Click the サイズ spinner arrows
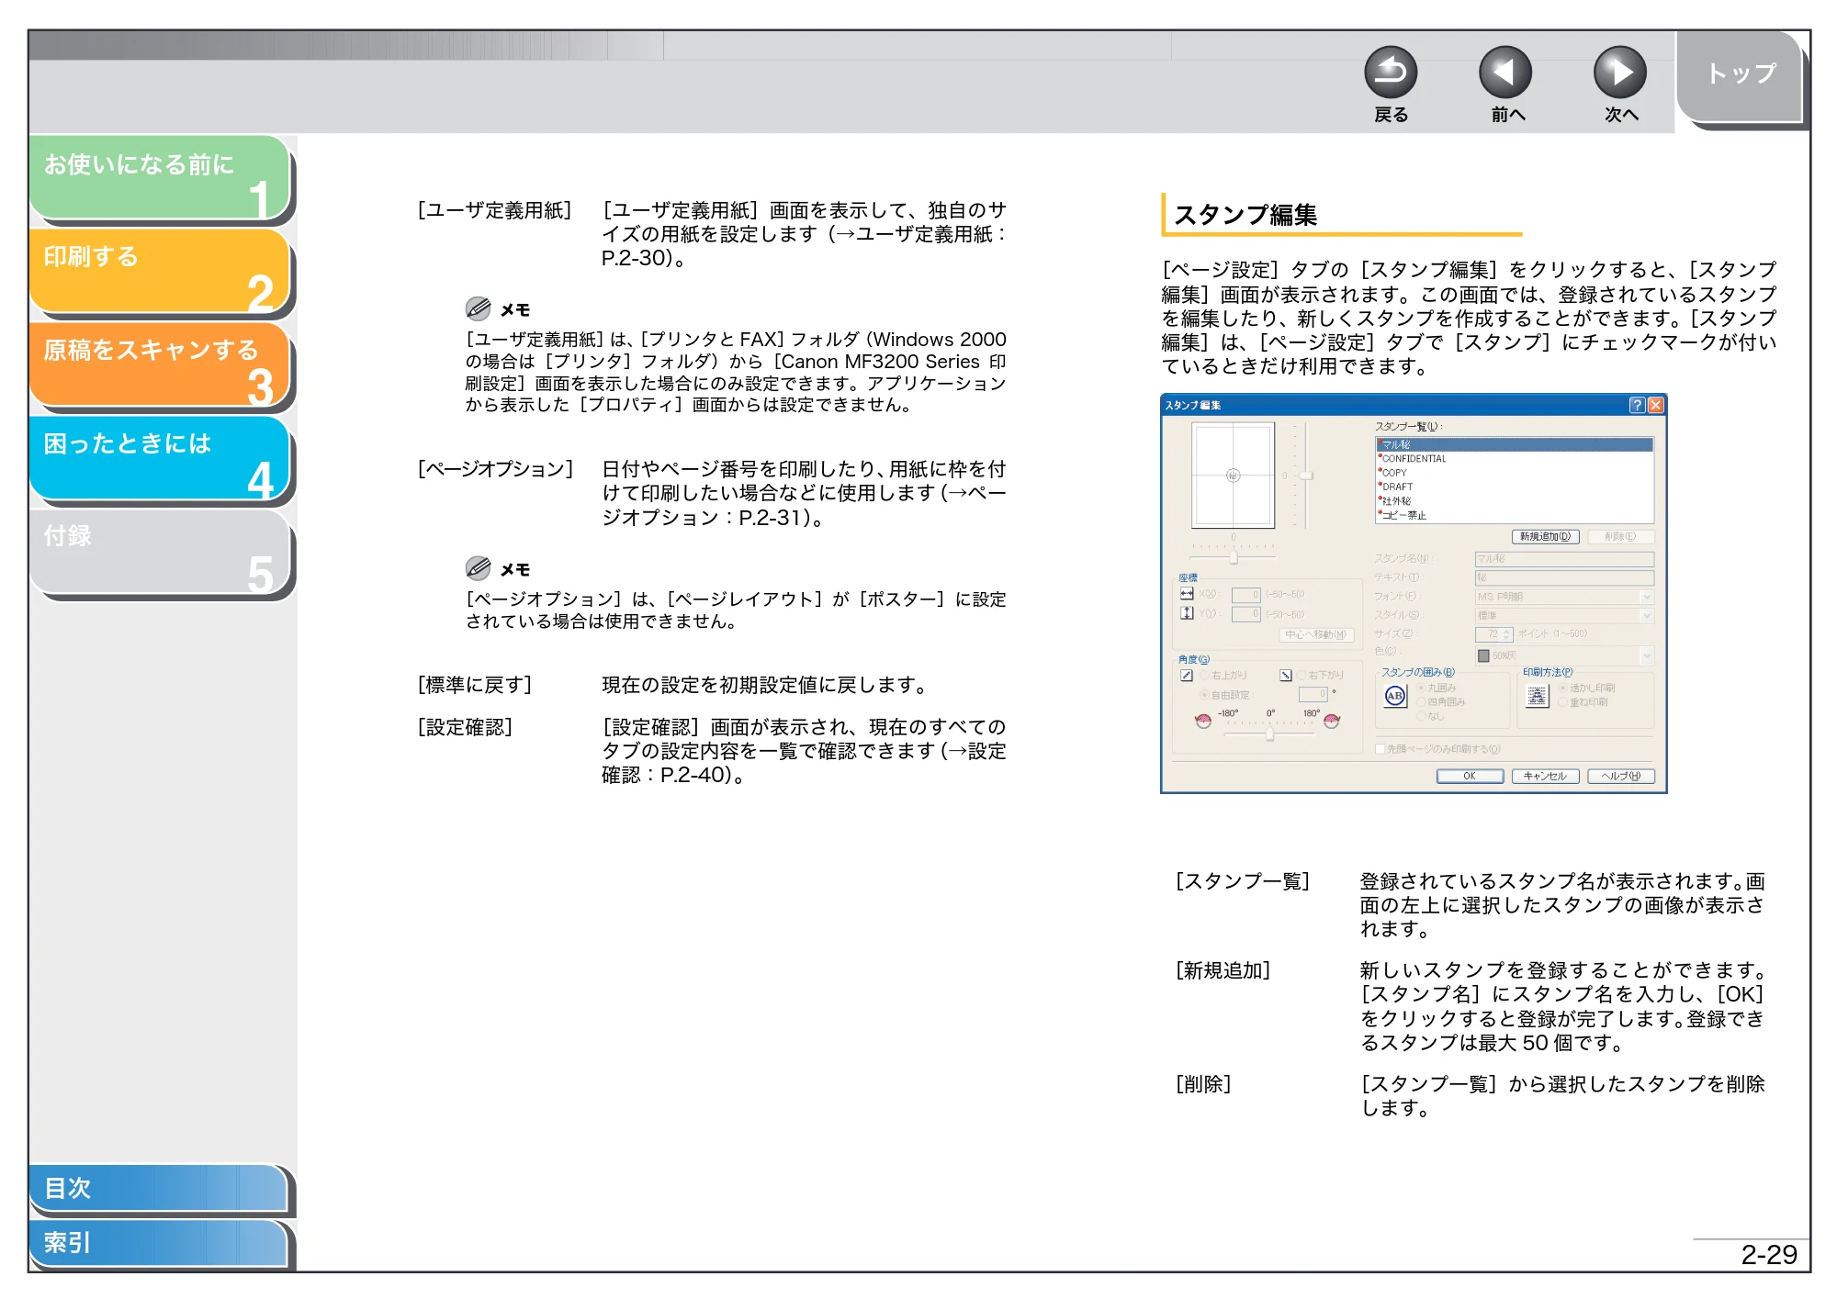Viewport: 1837px width, 1299px height. [1507, 634]
